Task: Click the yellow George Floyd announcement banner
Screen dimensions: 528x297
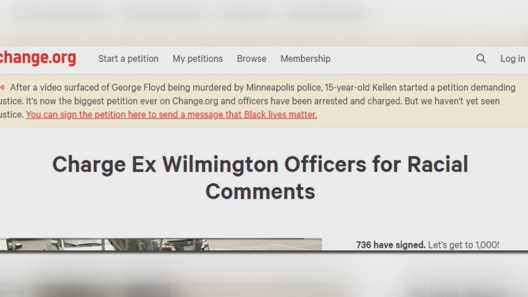Action: 264,101
